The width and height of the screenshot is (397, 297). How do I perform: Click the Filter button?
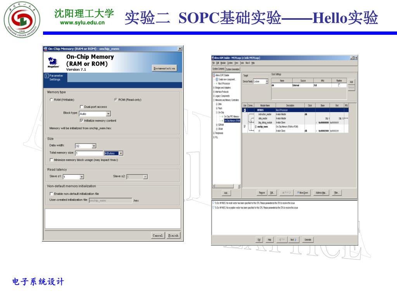[x=336, y=193]
